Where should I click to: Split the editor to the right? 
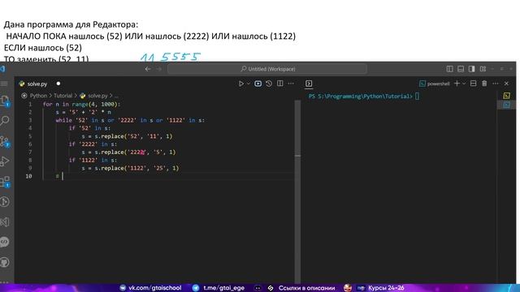click(280, 84)
